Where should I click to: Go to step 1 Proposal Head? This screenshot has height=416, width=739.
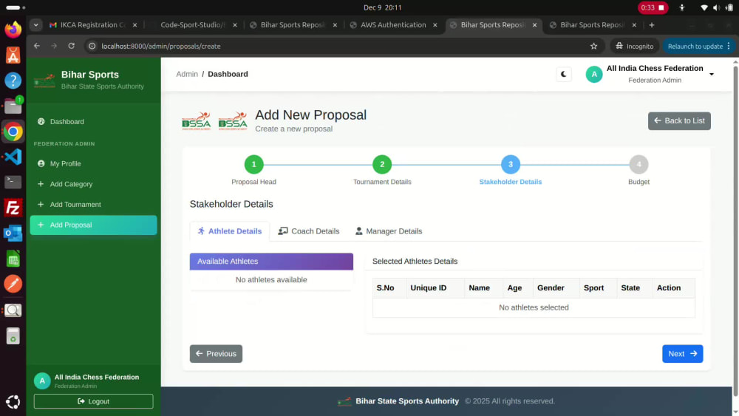point(253,165)
